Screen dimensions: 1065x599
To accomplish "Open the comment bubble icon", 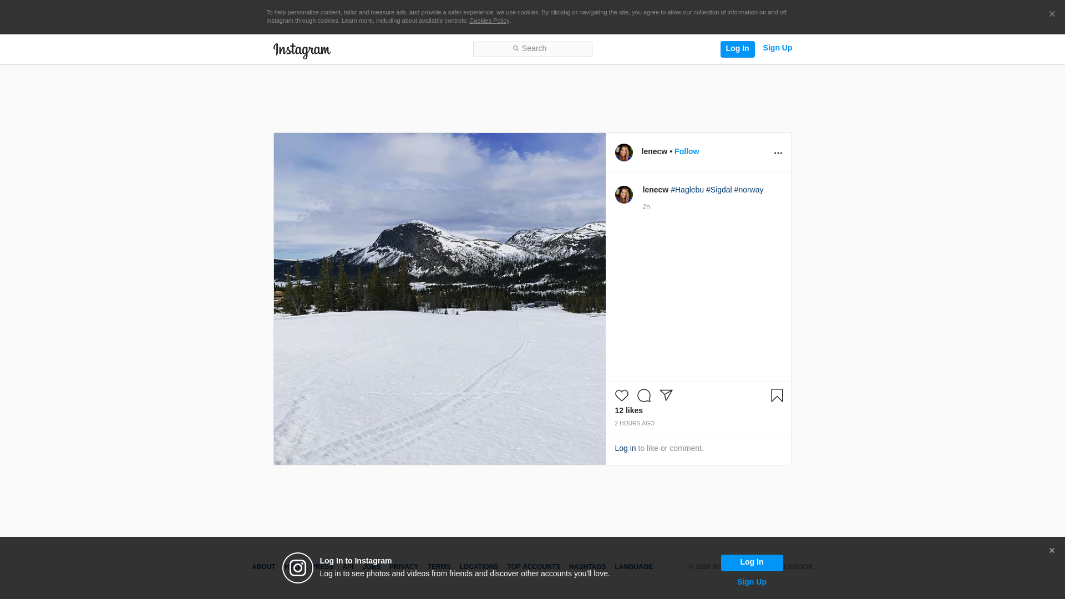I will coord(643,395).
